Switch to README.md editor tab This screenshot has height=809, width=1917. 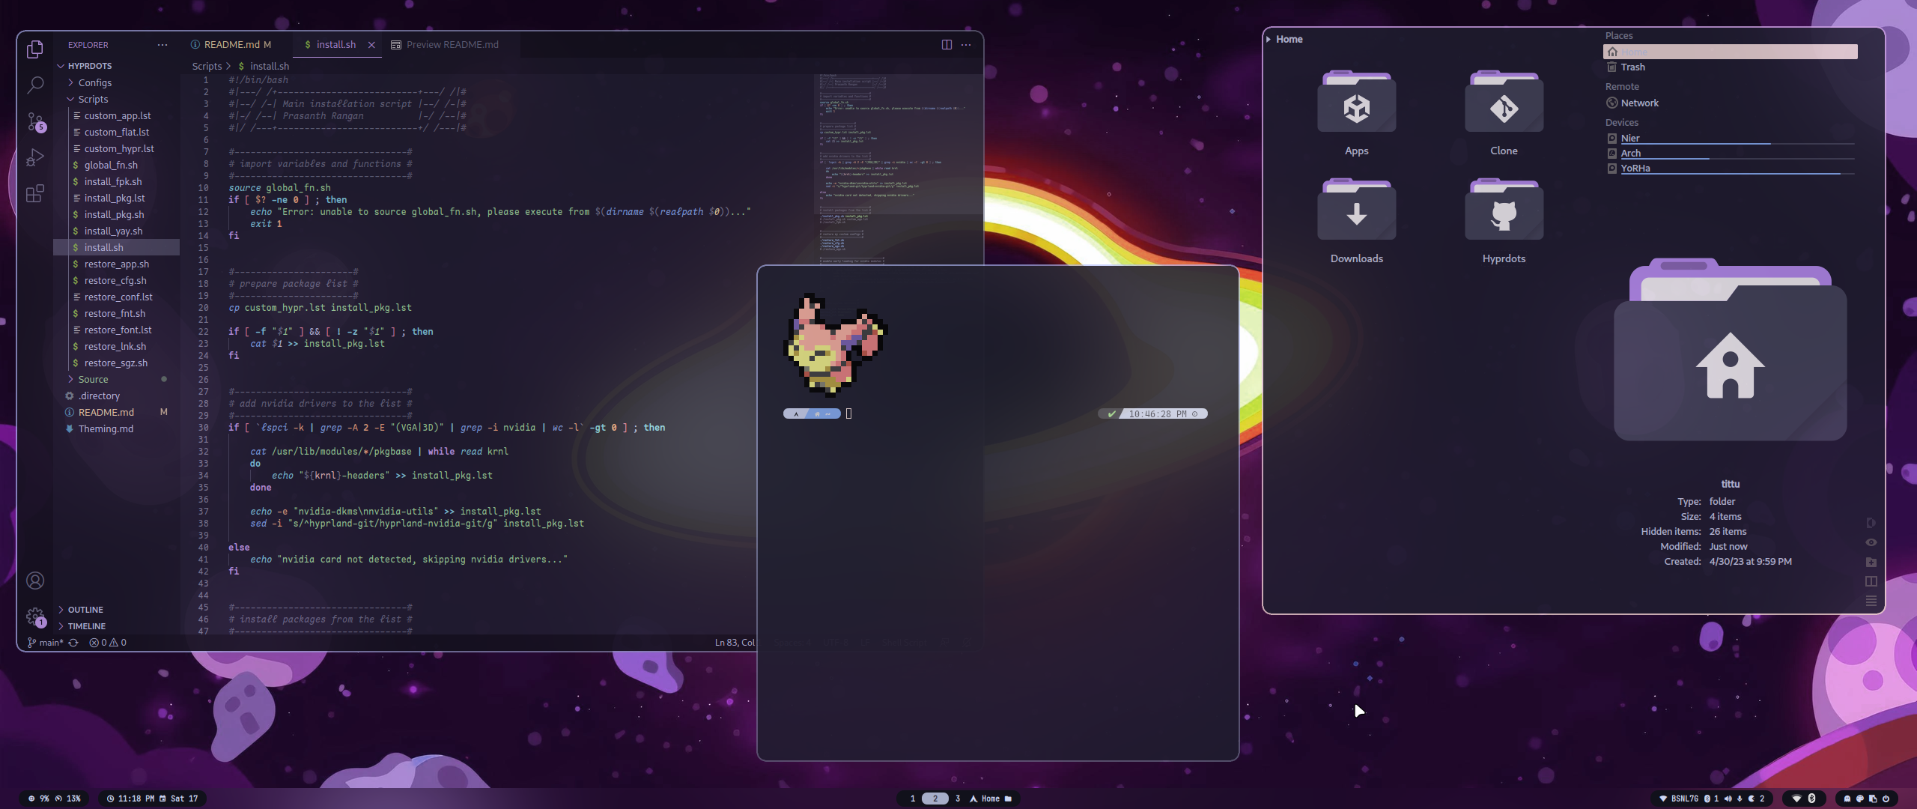click(231, 45)
